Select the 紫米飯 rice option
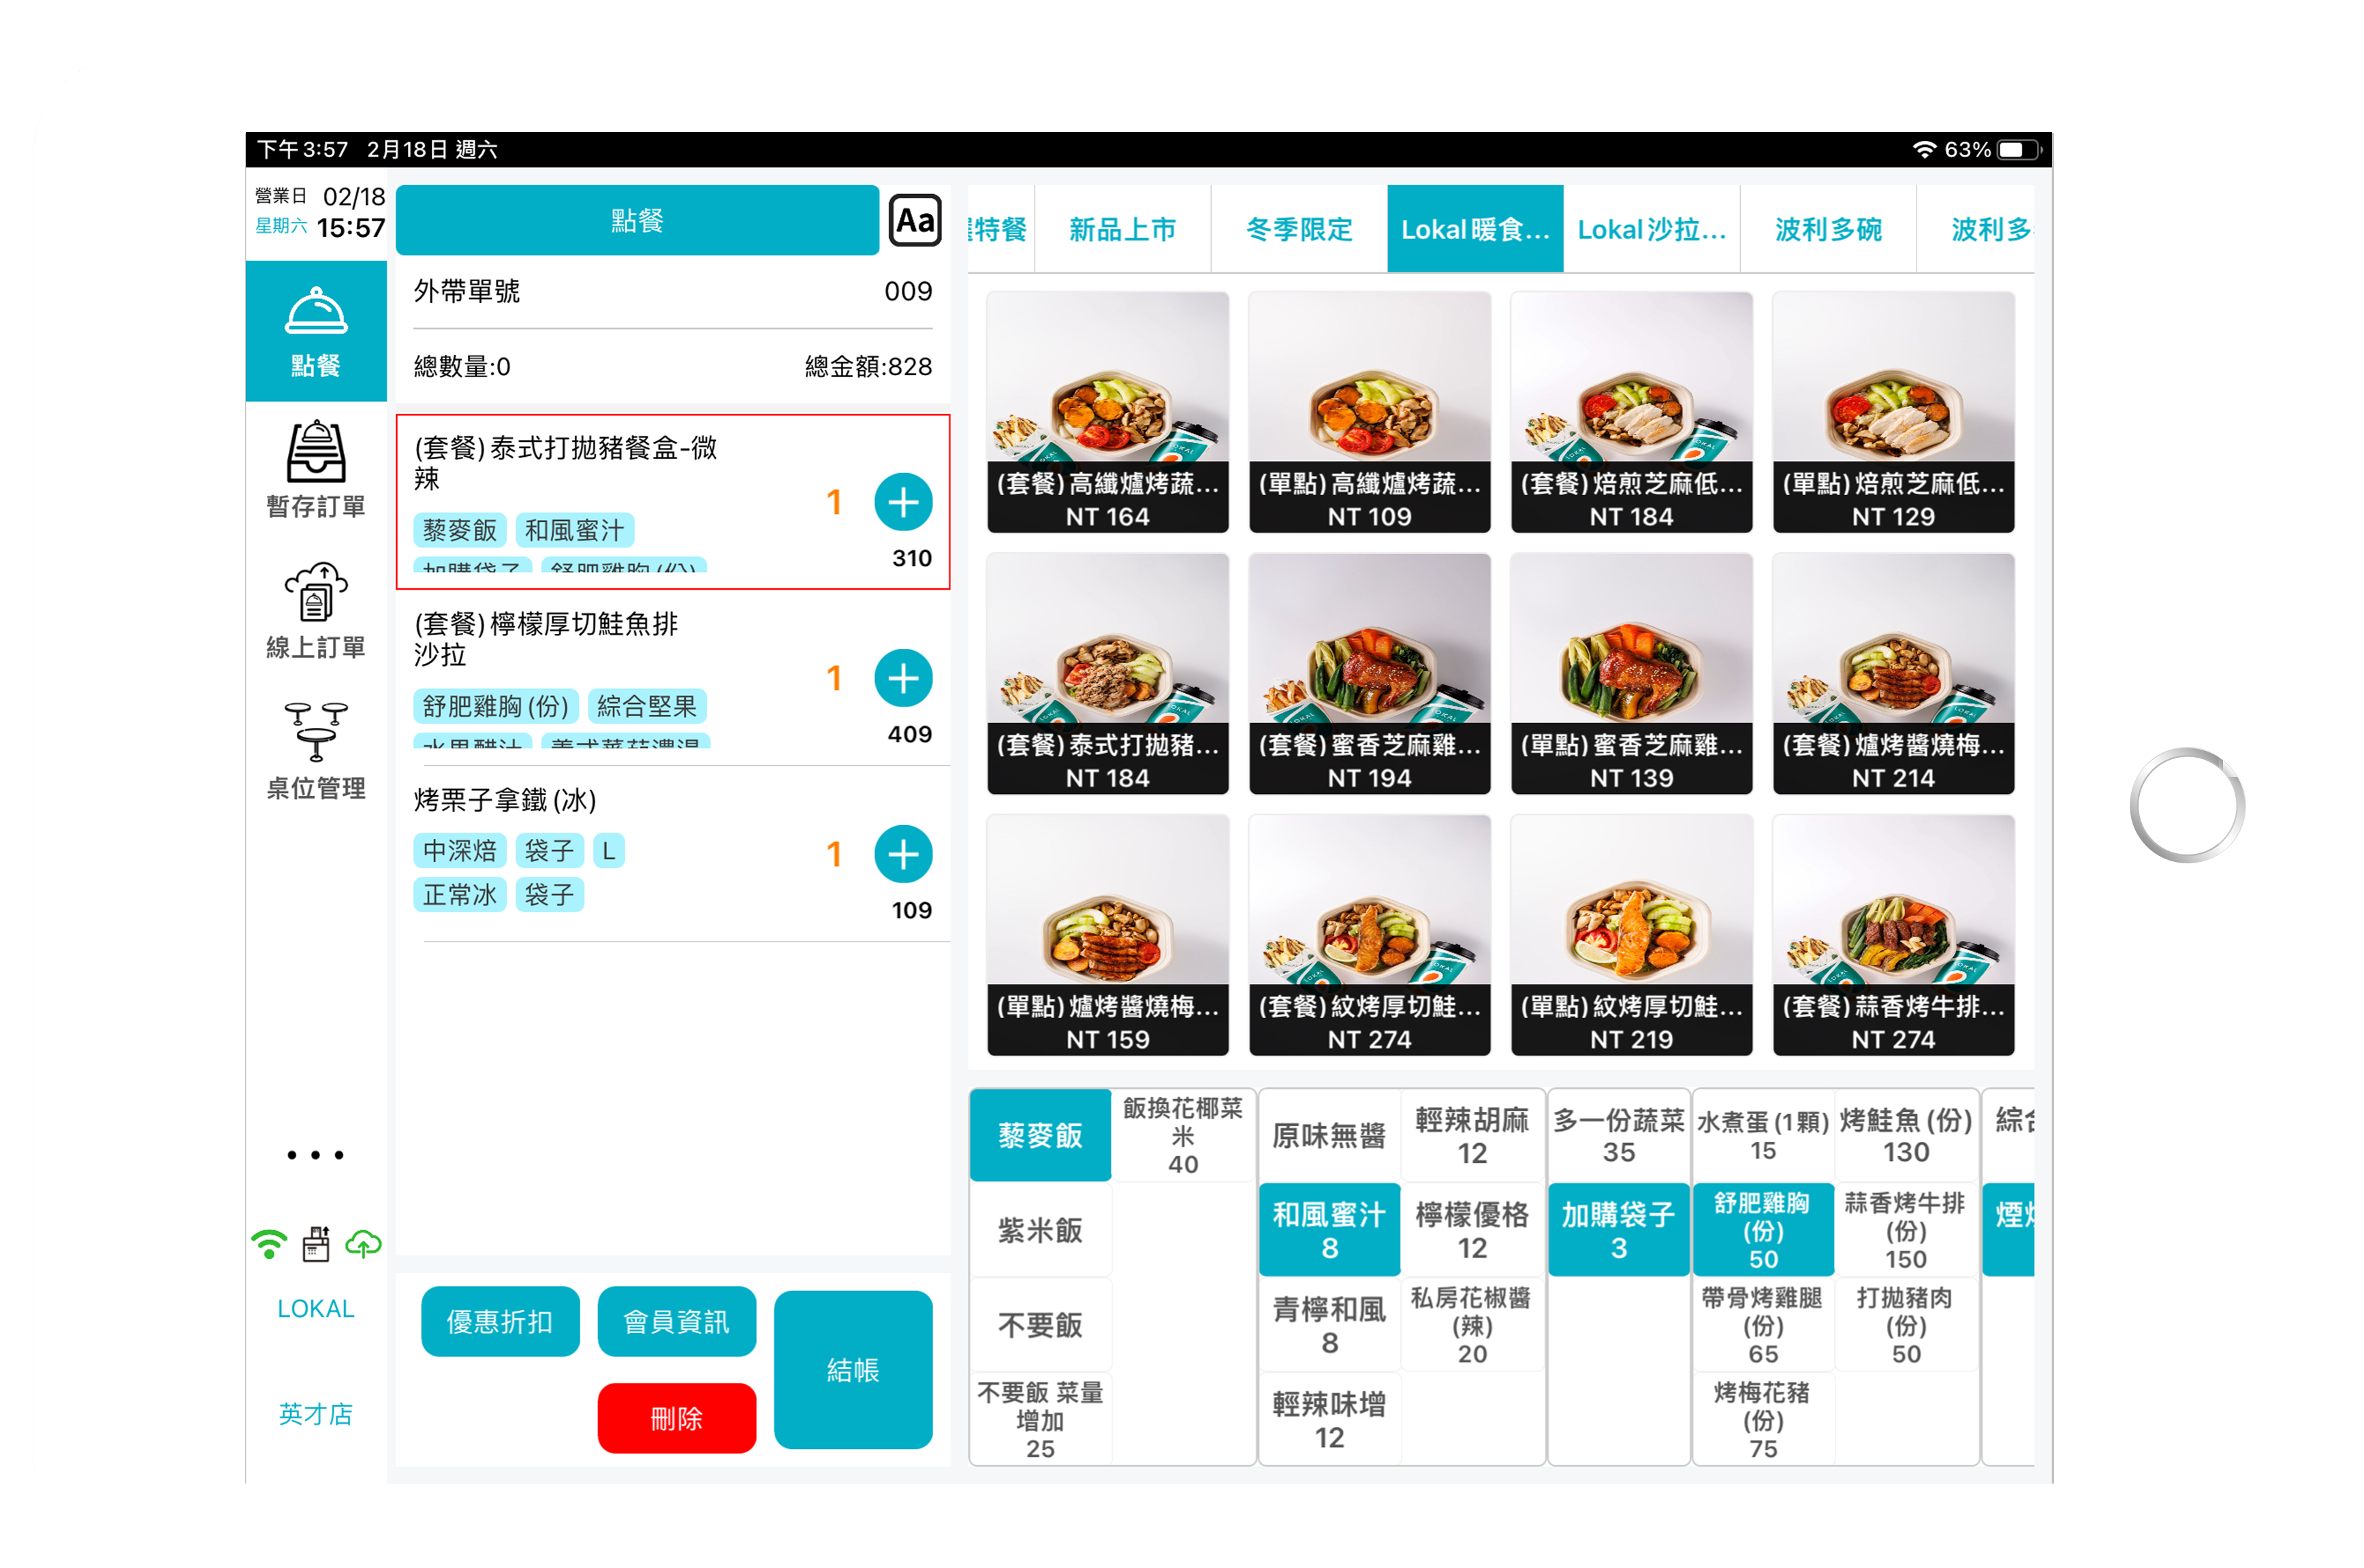The image size is (2364, 1568). coord(1041,1230)
